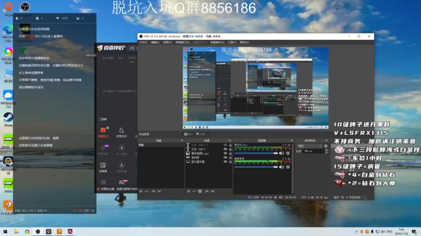Viewport: 421px width, 236px height.
Task: Lock the 游戏源 source
Action: [230, 157]
